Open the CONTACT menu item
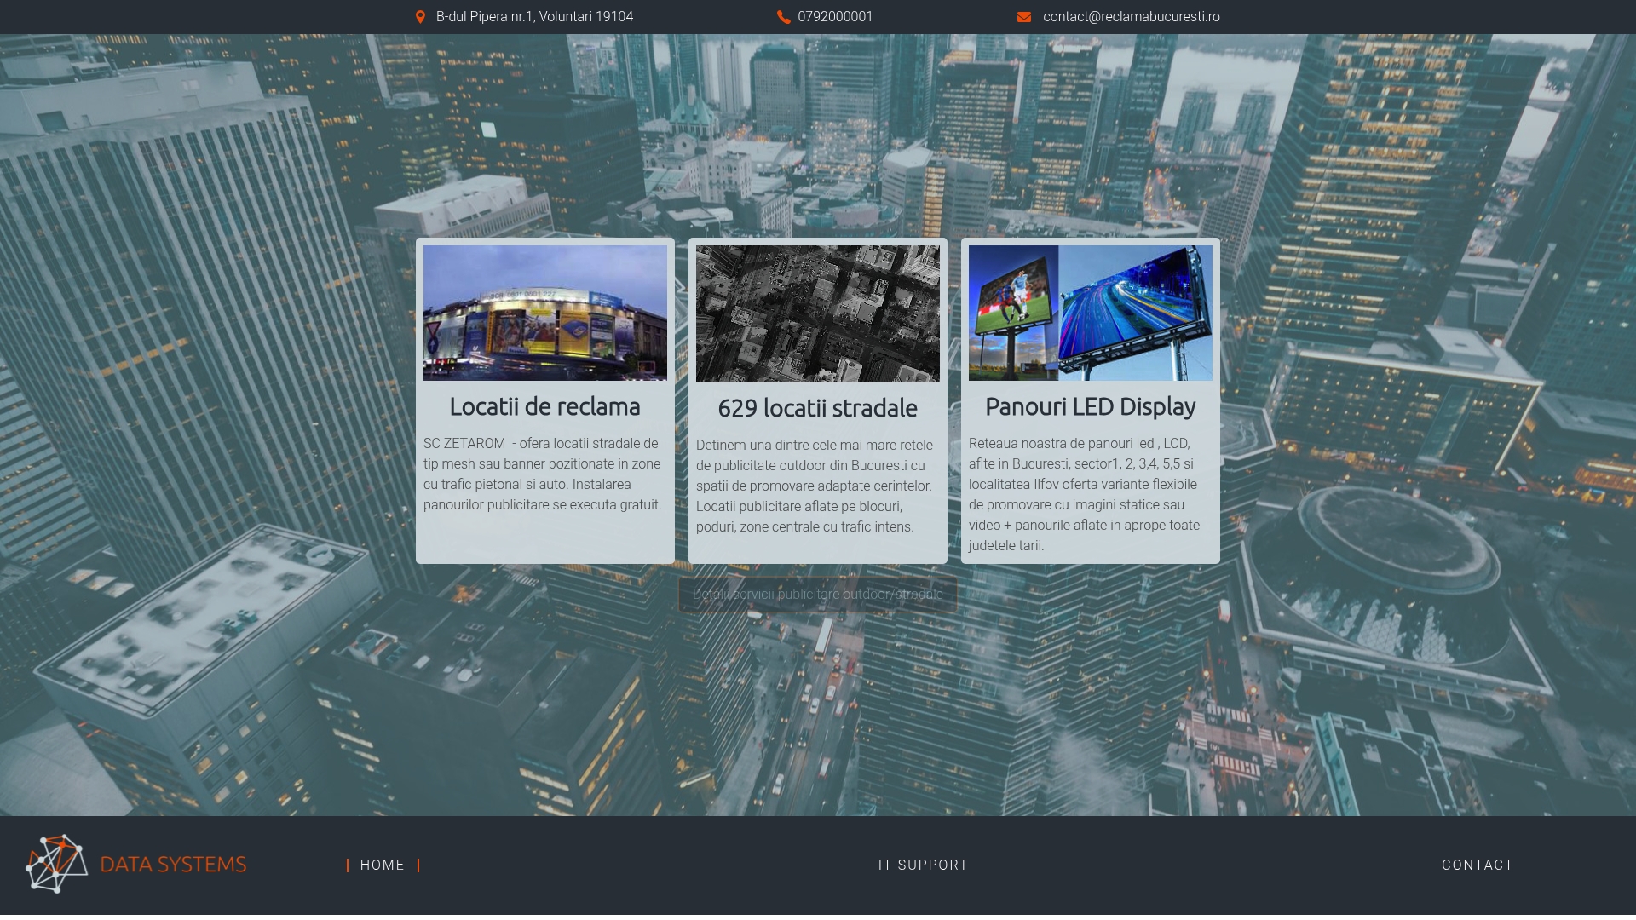The height and width of the screenshot is (920, 1636). click(x=1478, y=865)
